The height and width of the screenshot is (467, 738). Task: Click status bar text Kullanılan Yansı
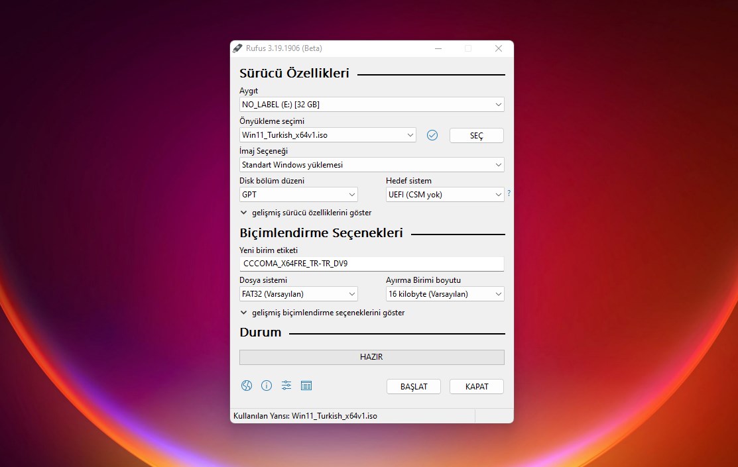click(305, 416)
